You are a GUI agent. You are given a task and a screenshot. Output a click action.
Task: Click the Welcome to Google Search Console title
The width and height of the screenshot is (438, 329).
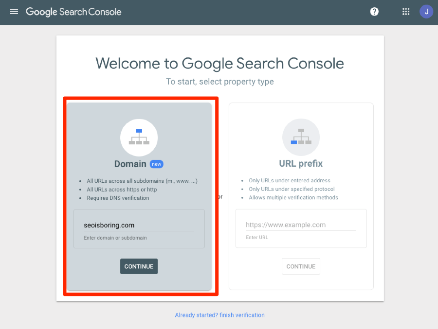pos(219,63)
